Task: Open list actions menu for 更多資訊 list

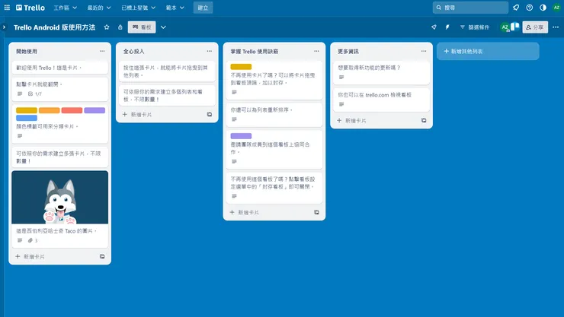Action: pyautogui.click(x=424, y=51)
